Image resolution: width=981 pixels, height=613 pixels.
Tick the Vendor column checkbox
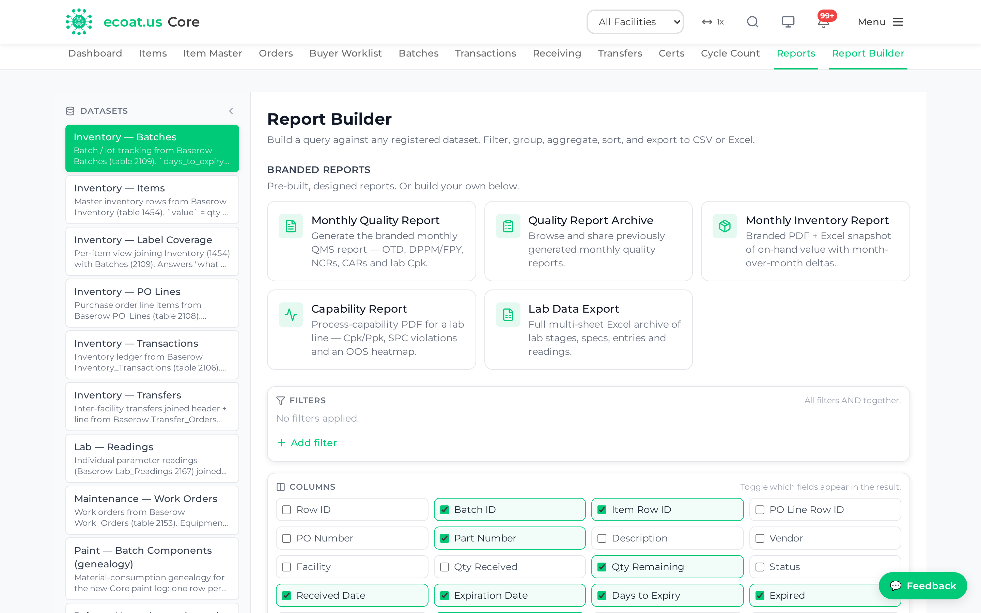(x=760, y=538)
